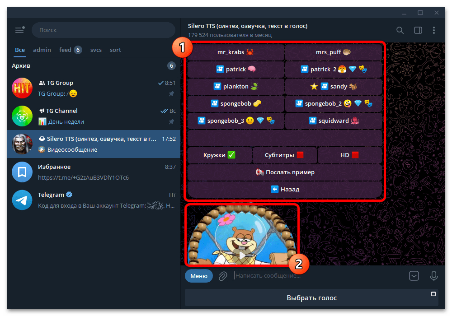Open the Избранное saved messages chat

tap(94, 172)
